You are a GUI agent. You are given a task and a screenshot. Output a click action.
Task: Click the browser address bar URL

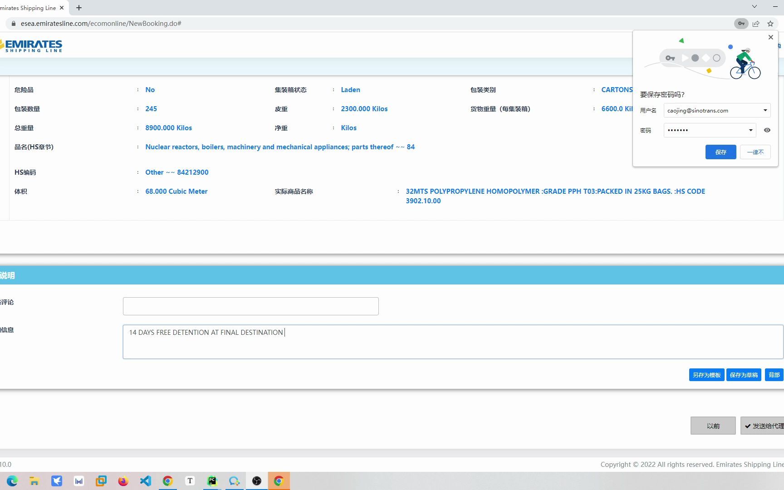(101, 24)
